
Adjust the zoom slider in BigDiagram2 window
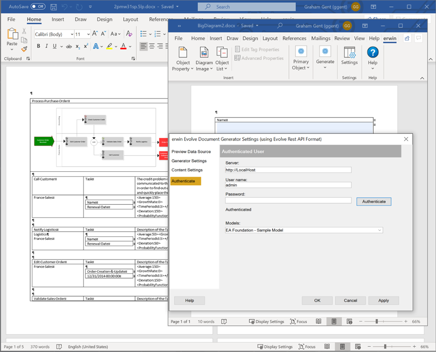pyautogui.click(x=377, y=321)
